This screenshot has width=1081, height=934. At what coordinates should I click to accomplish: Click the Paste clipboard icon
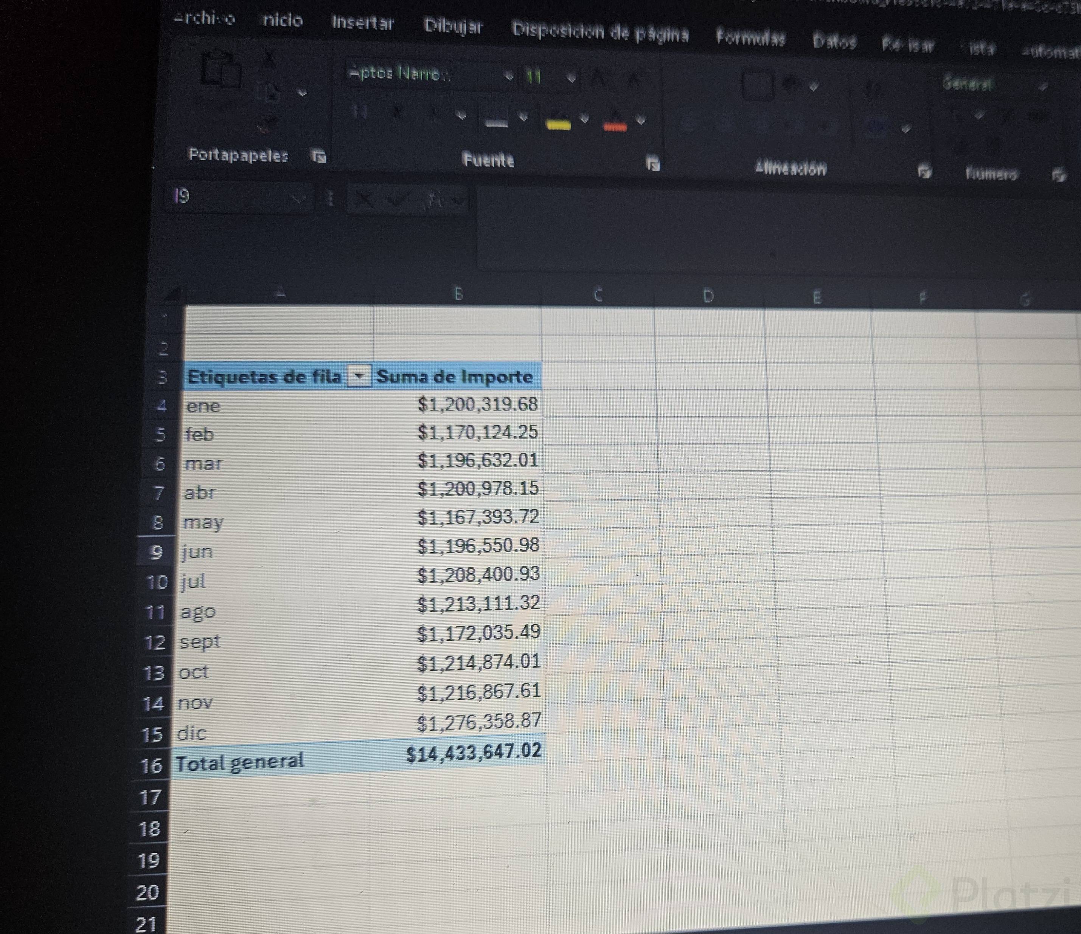coord(220,69)
